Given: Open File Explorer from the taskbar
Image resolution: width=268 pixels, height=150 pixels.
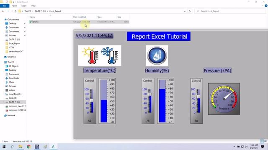Looking at the screenshot, I should tap(21, 147).
